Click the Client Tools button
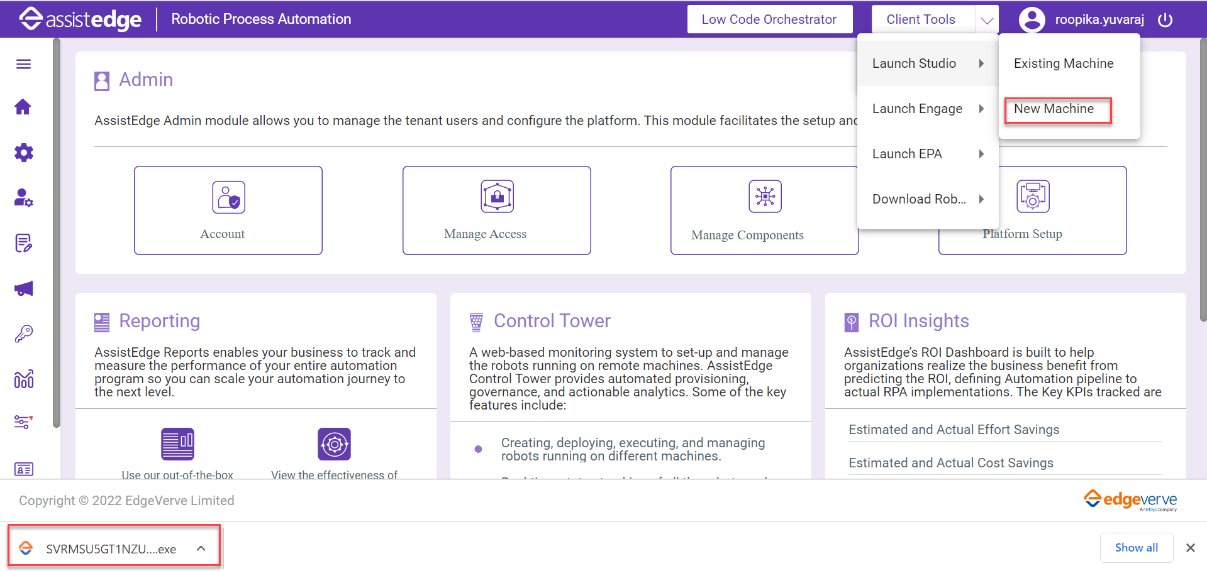This screenshot has width=1207, height=571. click(923, 19)
